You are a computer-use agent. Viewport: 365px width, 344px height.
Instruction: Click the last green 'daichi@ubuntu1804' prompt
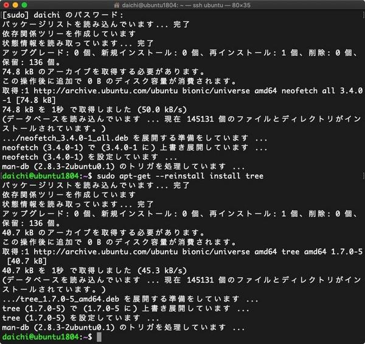tap(40, 337)
